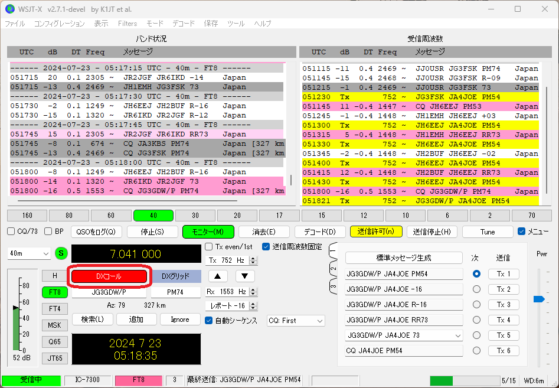Open the ファイル menu
Image resolution: width=559 pixels, height=388 pixels.
coord(15,24)
